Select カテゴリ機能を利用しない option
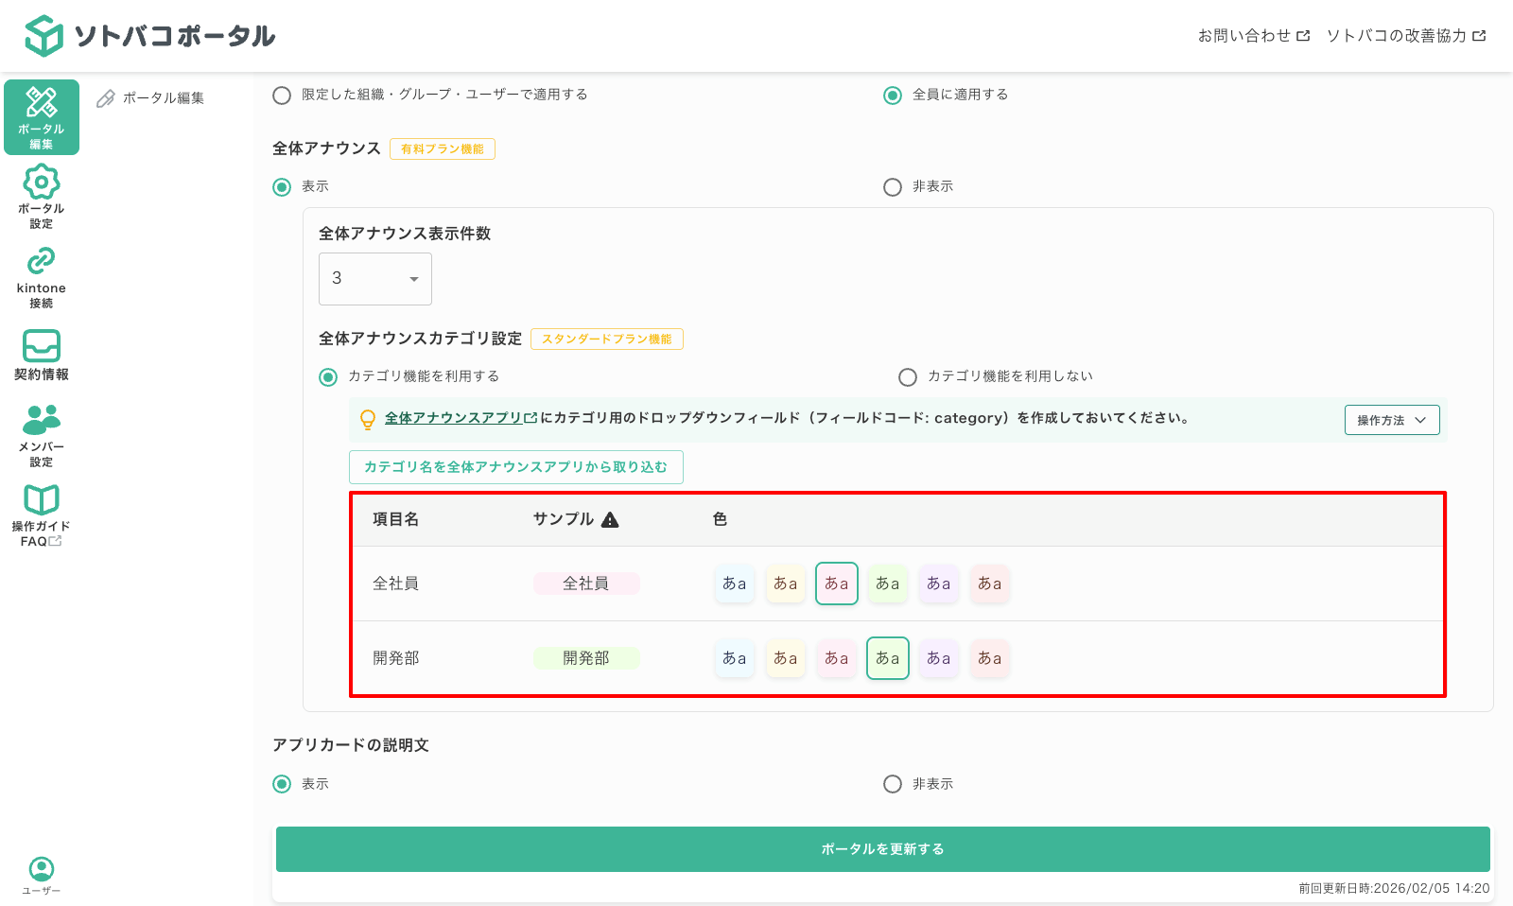The width and height of the screenshot is (1513, 906). [906, 375]
